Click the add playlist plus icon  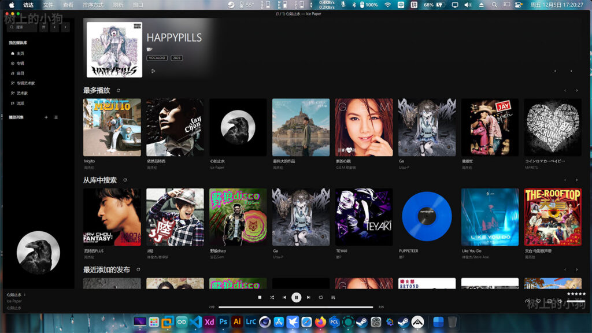point(46,117)
